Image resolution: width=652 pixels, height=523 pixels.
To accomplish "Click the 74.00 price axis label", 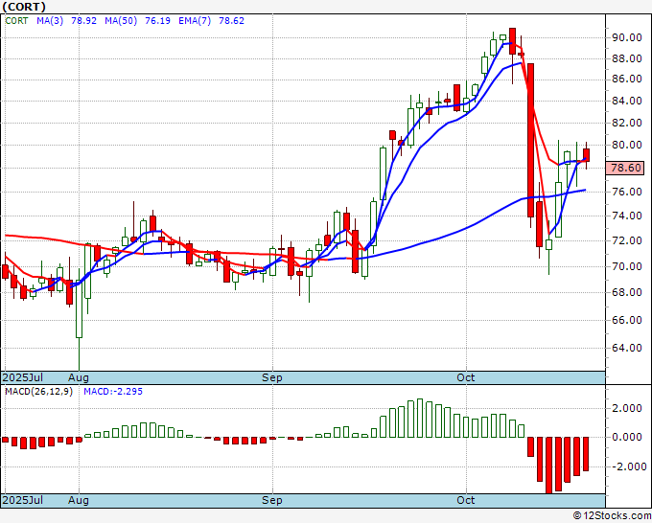I will [x=627, y=216].
